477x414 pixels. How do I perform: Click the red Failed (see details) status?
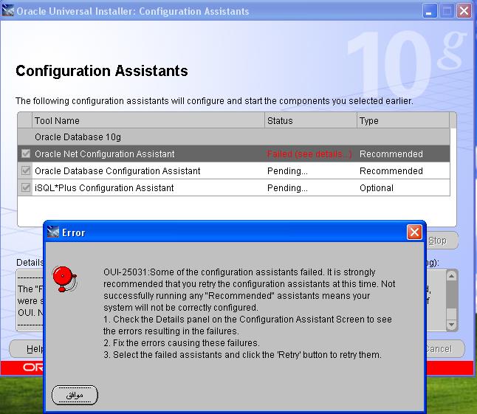point(309,154)
